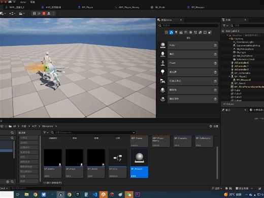The width and height of the screenshot is (264, 198).
Task: Click the point light bulb entry icon
Action: [163, 72]
